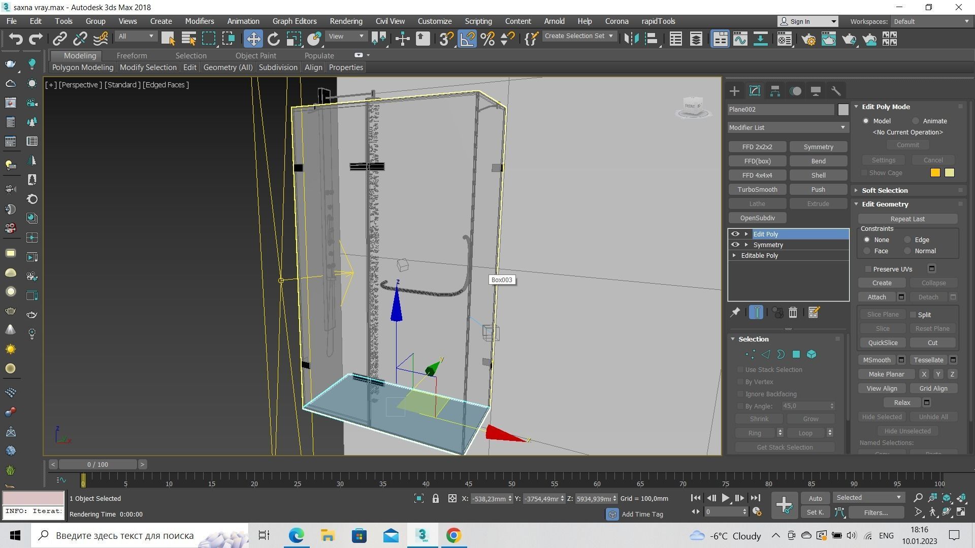
Task: Toggle visibility eye of Symmetry modifier
Action: pyautogui.click(x=735, y=245)
